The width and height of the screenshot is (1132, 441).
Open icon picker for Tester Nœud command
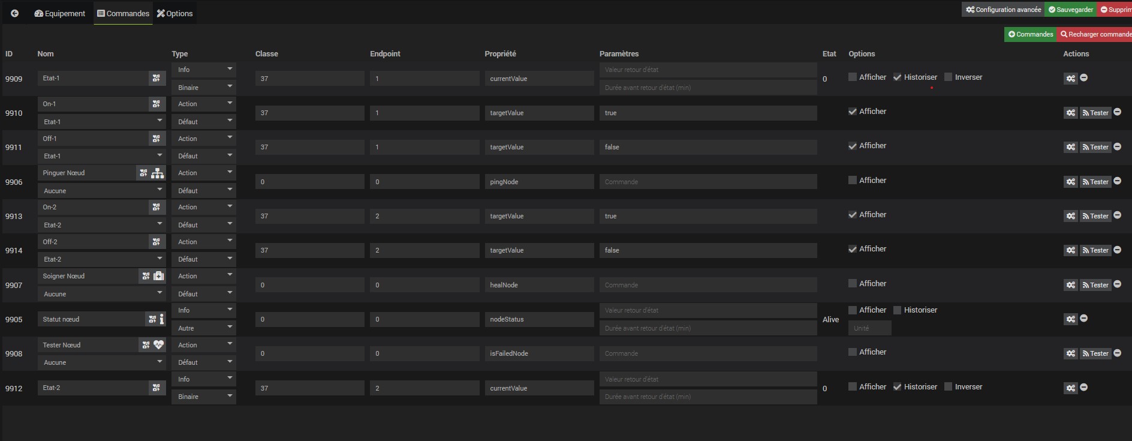[146, 345]
